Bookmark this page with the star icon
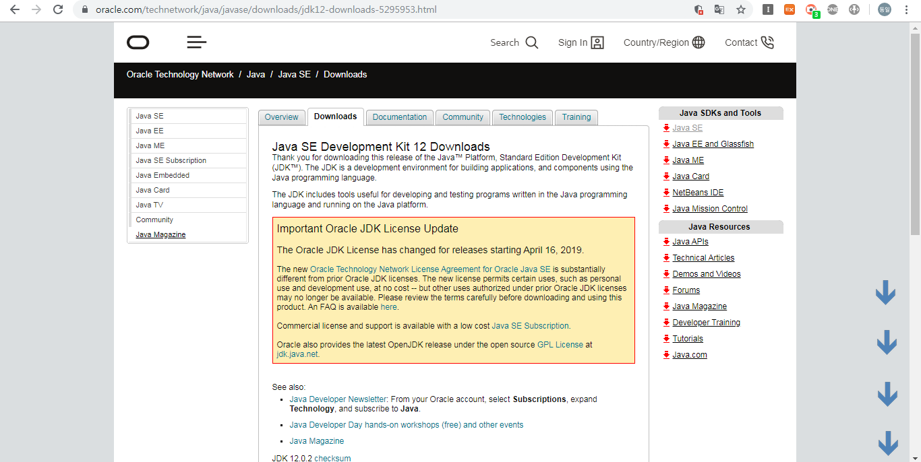This screenshot has width=921, height=462. pos(741,9)
